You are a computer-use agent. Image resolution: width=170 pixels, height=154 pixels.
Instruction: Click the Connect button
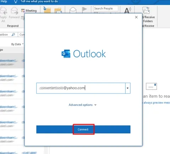coord(83,129)
